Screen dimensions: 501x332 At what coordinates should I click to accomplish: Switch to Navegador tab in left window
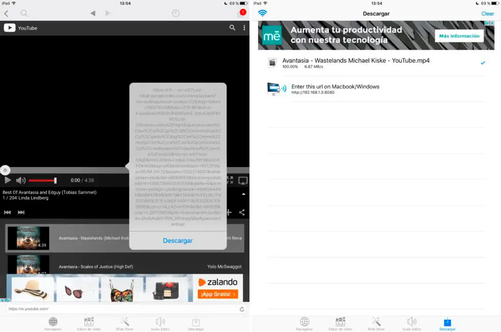[x=53, y=324]
